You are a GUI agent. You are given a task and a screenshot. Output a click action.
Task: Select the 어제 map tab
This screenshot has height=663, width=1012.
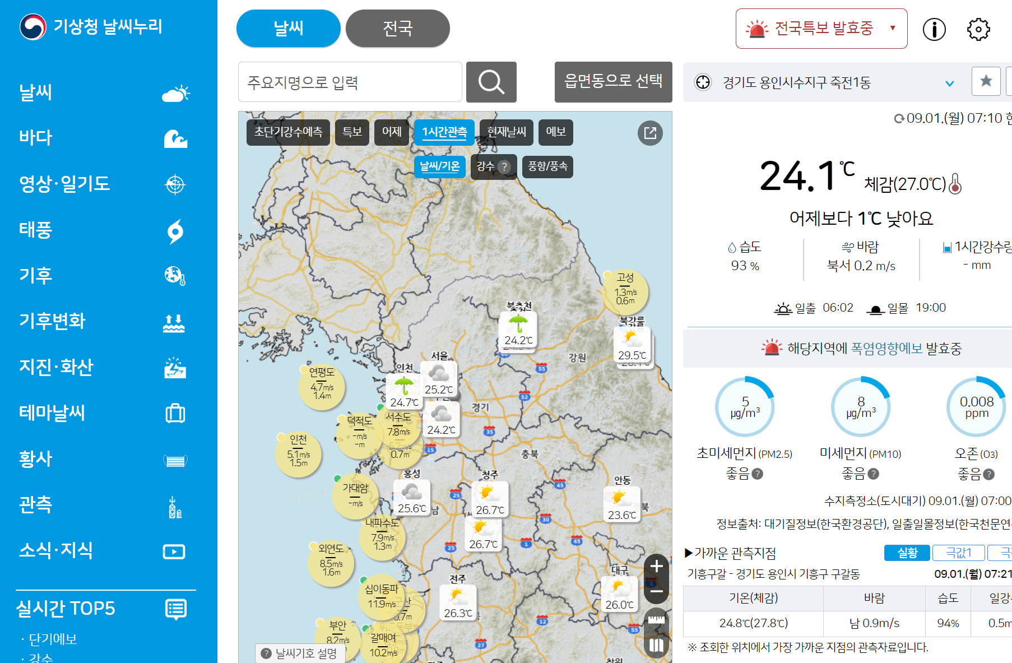[392, 132]
